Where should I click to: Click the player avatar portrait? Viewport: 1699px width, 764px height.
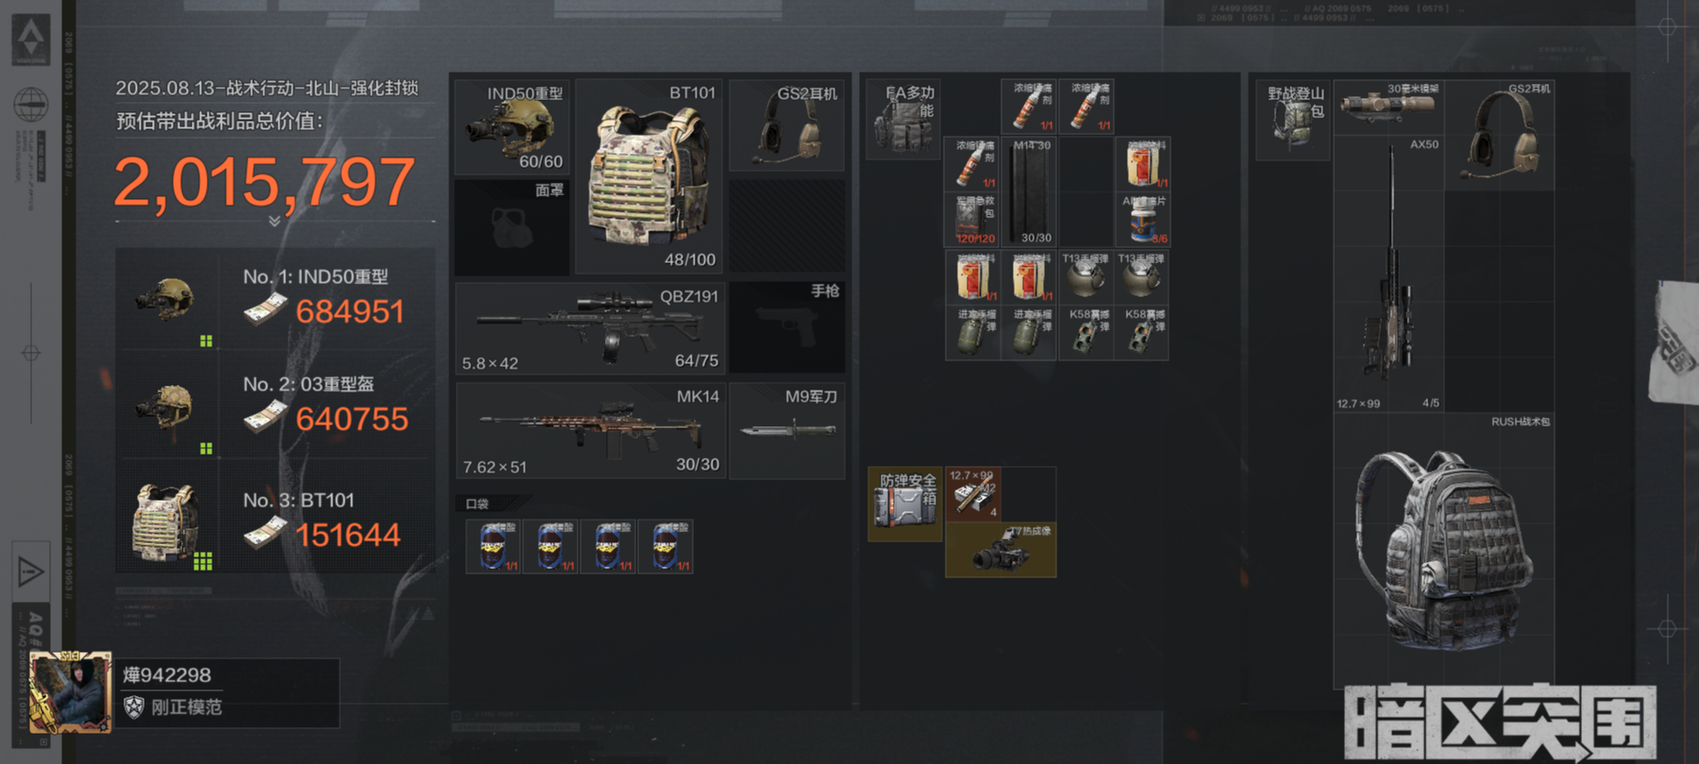click(x=71, y=692)
